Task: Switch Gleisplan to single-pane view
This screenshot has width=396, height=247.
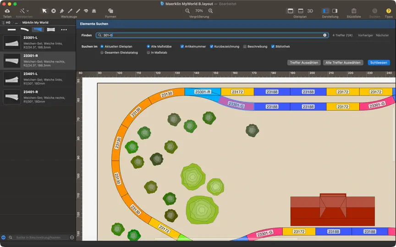Action: (291, 11)
